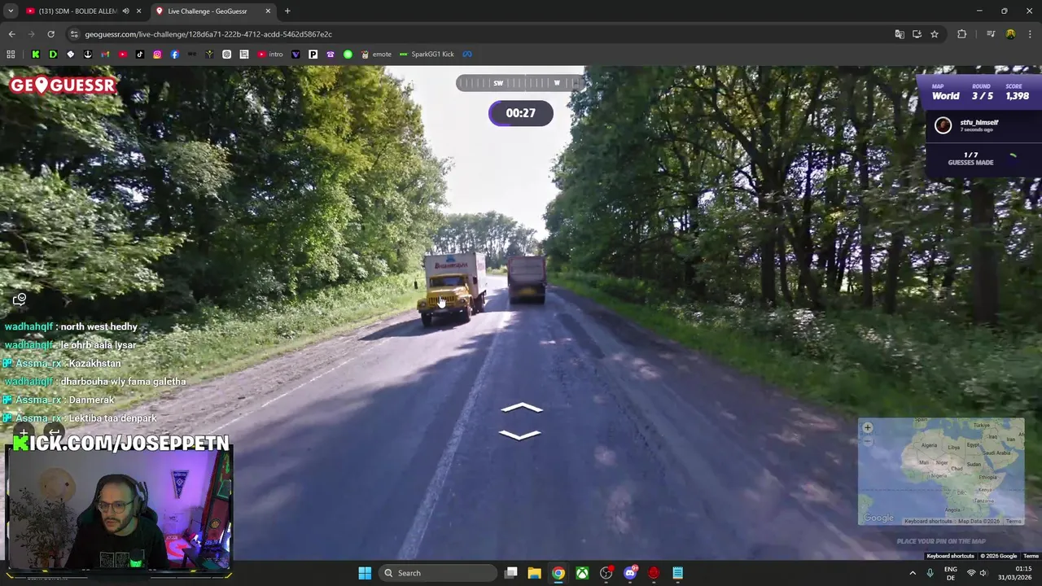Close the YouTube tab
The width and height of the screenshot is (1042, 586).
(x=138, y=11)
